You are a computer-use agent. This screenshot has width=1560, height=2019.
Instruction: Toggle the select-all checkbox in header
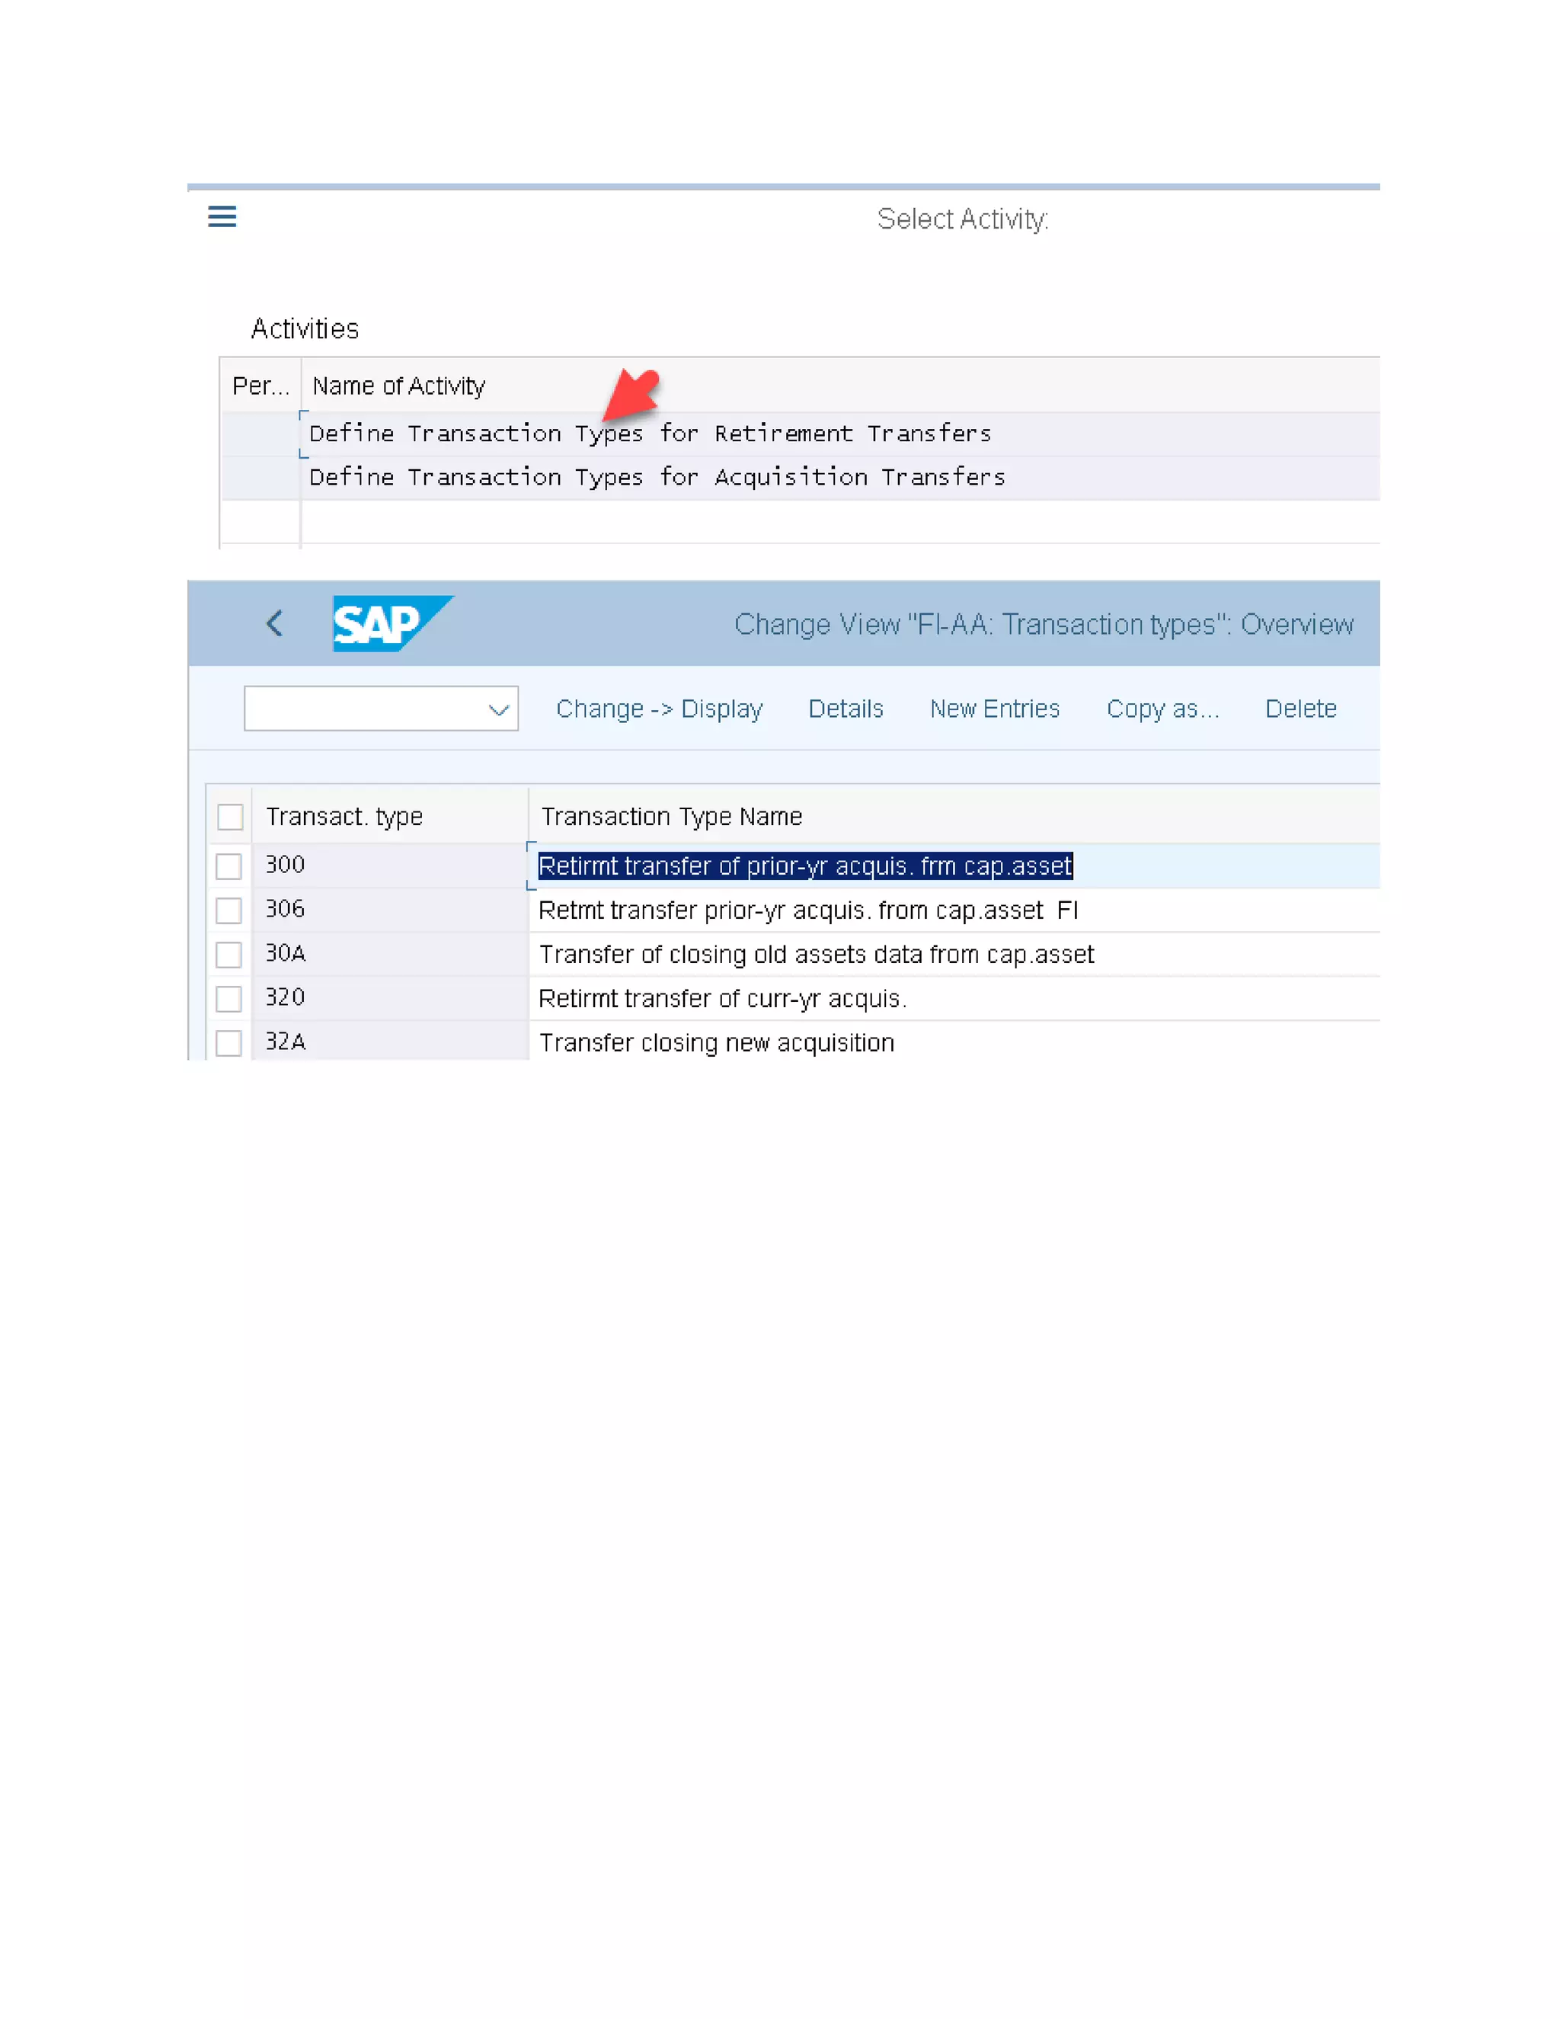pyautogui.click(x=230, y=818)
